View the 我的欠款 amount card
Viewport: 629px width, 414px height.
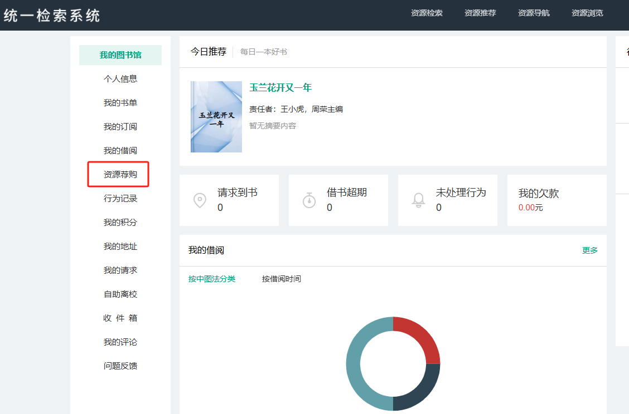coord(557,200)
